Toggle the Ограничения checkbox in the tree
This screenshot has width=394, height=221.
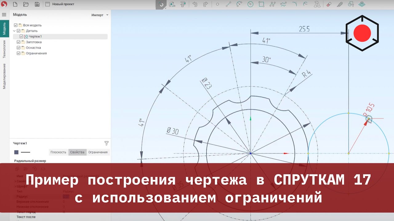coord(18,53)
